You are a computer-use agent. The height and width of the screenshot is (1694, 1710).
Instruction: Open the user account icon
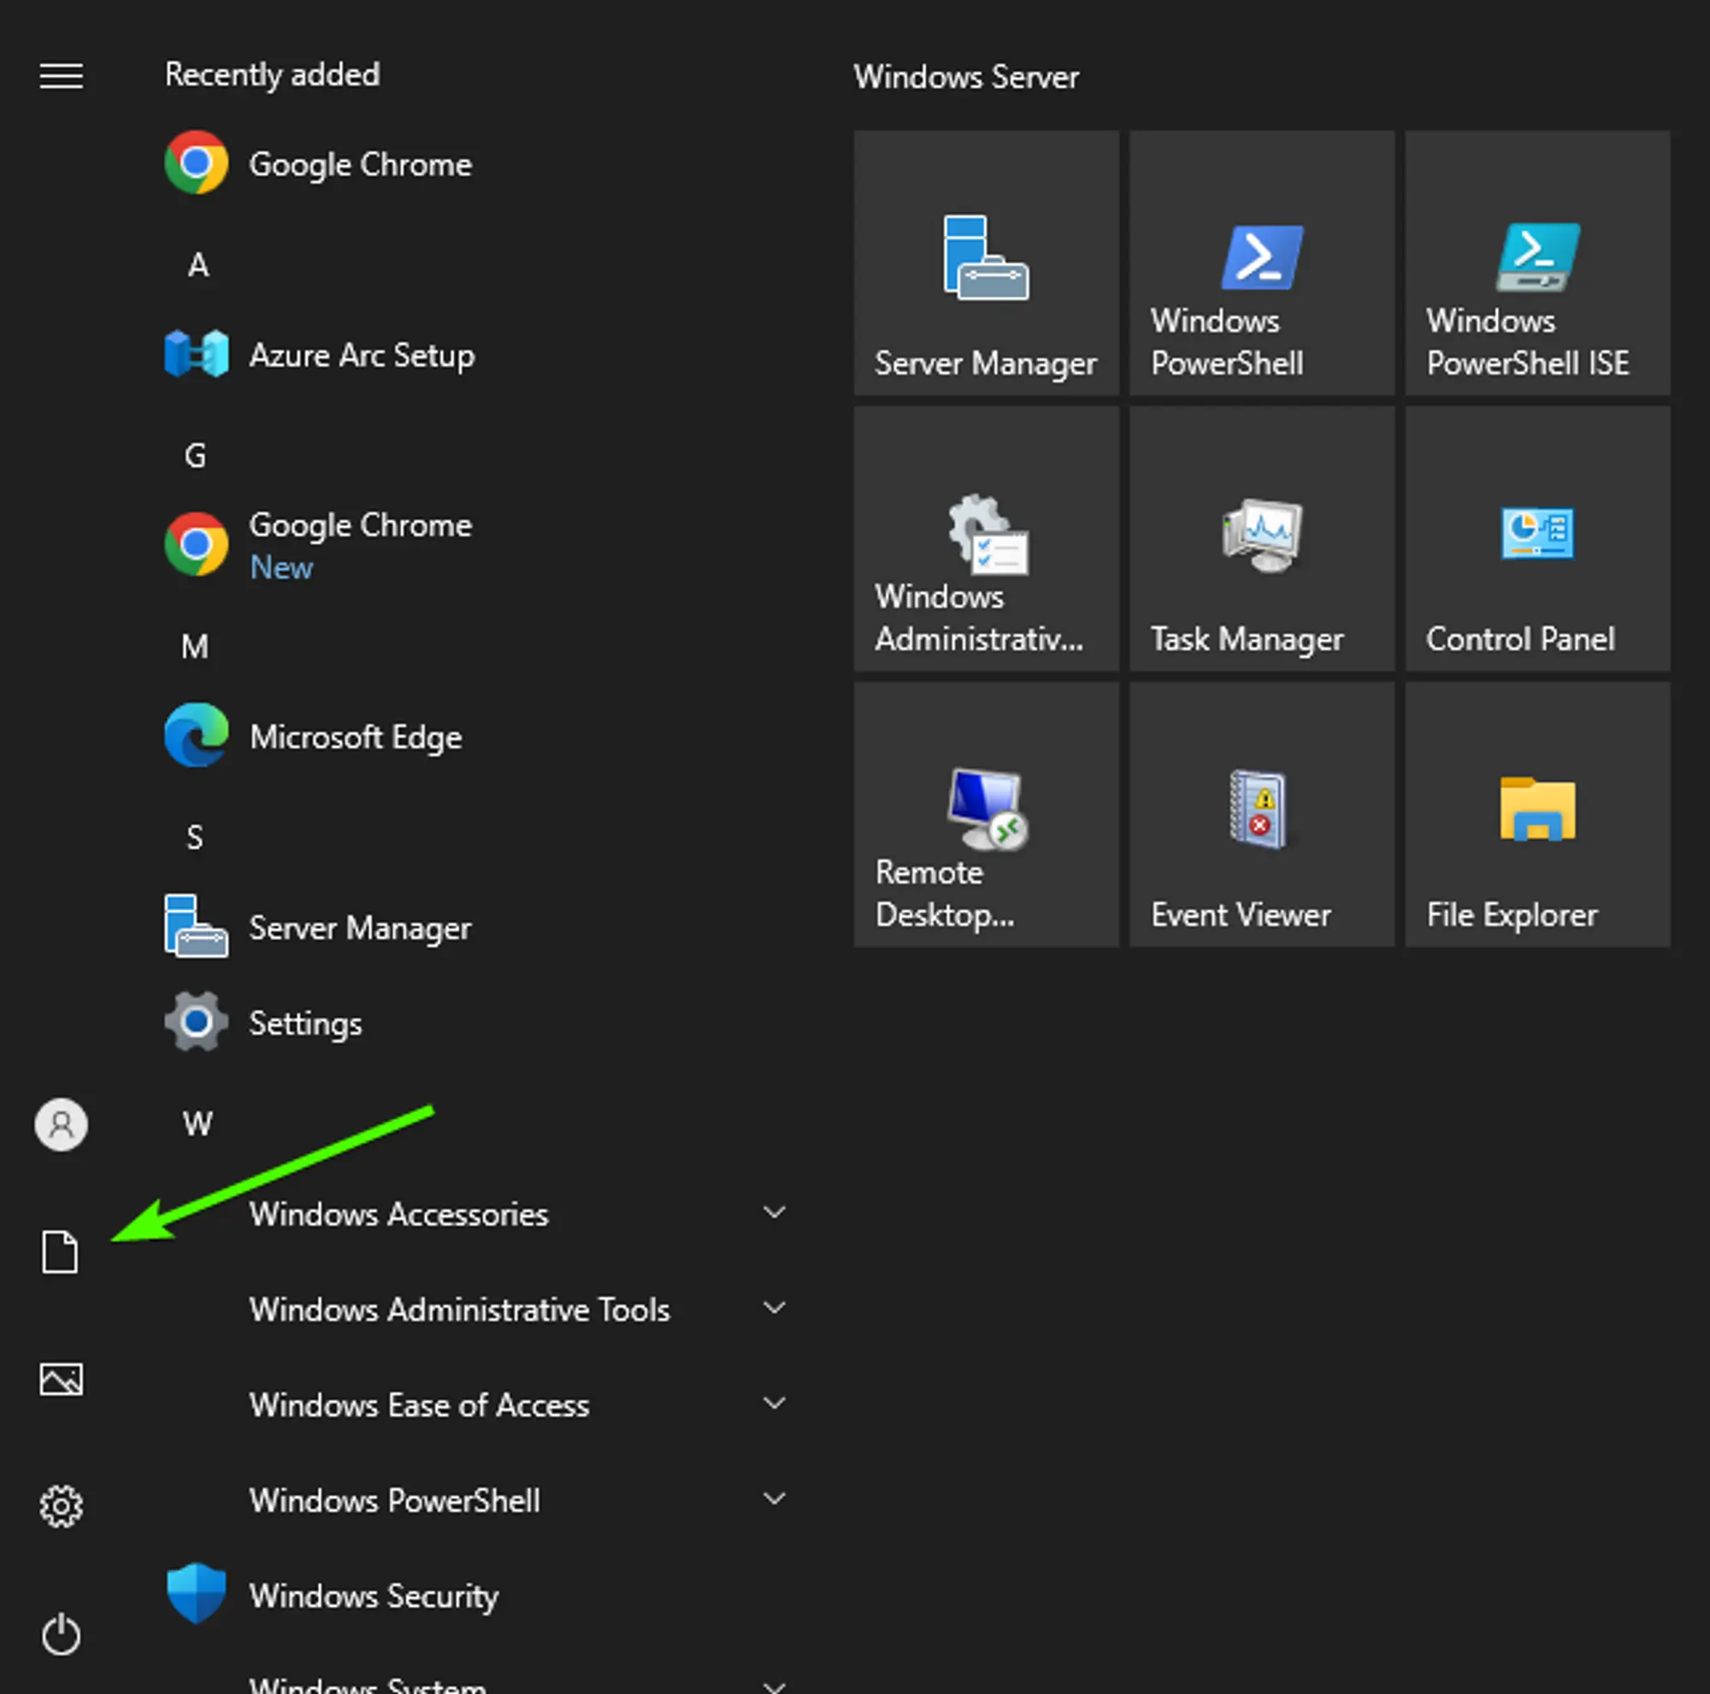(60, 1124)
